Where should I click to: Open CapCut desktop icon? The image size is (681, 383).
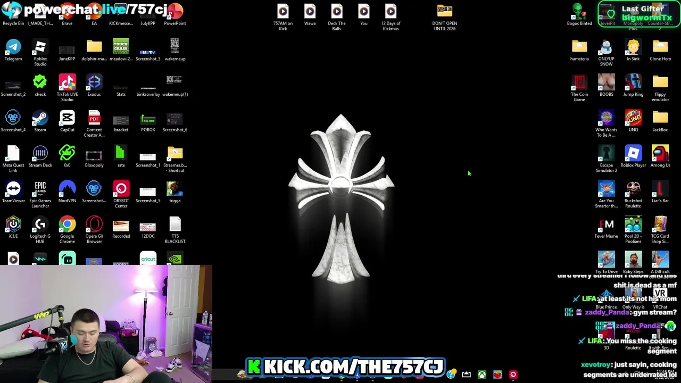click(67, 121)
